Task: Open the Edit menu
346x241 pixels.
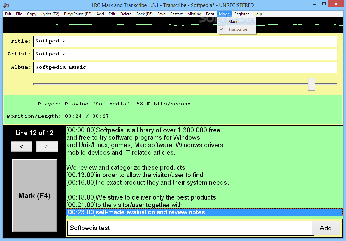Action: (x=112, y=14)
